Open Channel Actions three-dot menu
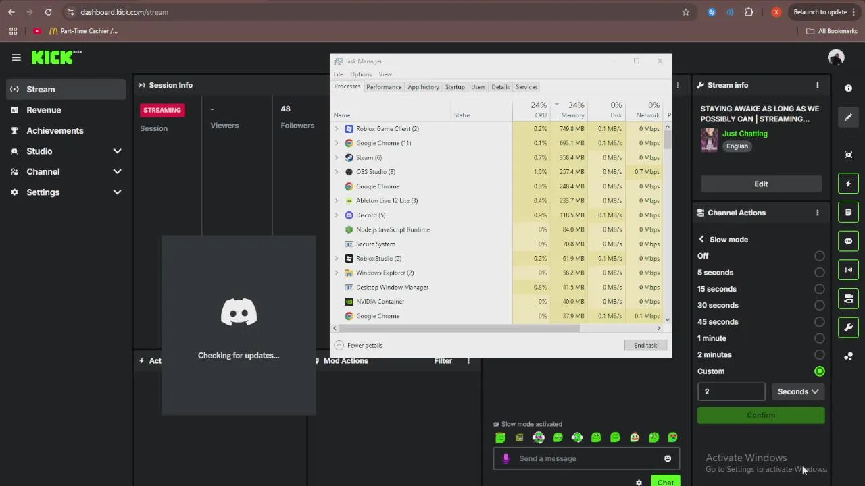This screenshot has height=486, width=865. pos(817,213)
